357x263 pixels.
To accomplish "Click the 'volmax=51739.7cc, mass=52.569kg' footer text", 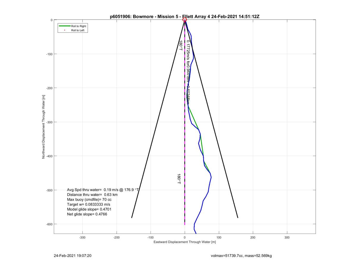I will (x=241, y=256).
